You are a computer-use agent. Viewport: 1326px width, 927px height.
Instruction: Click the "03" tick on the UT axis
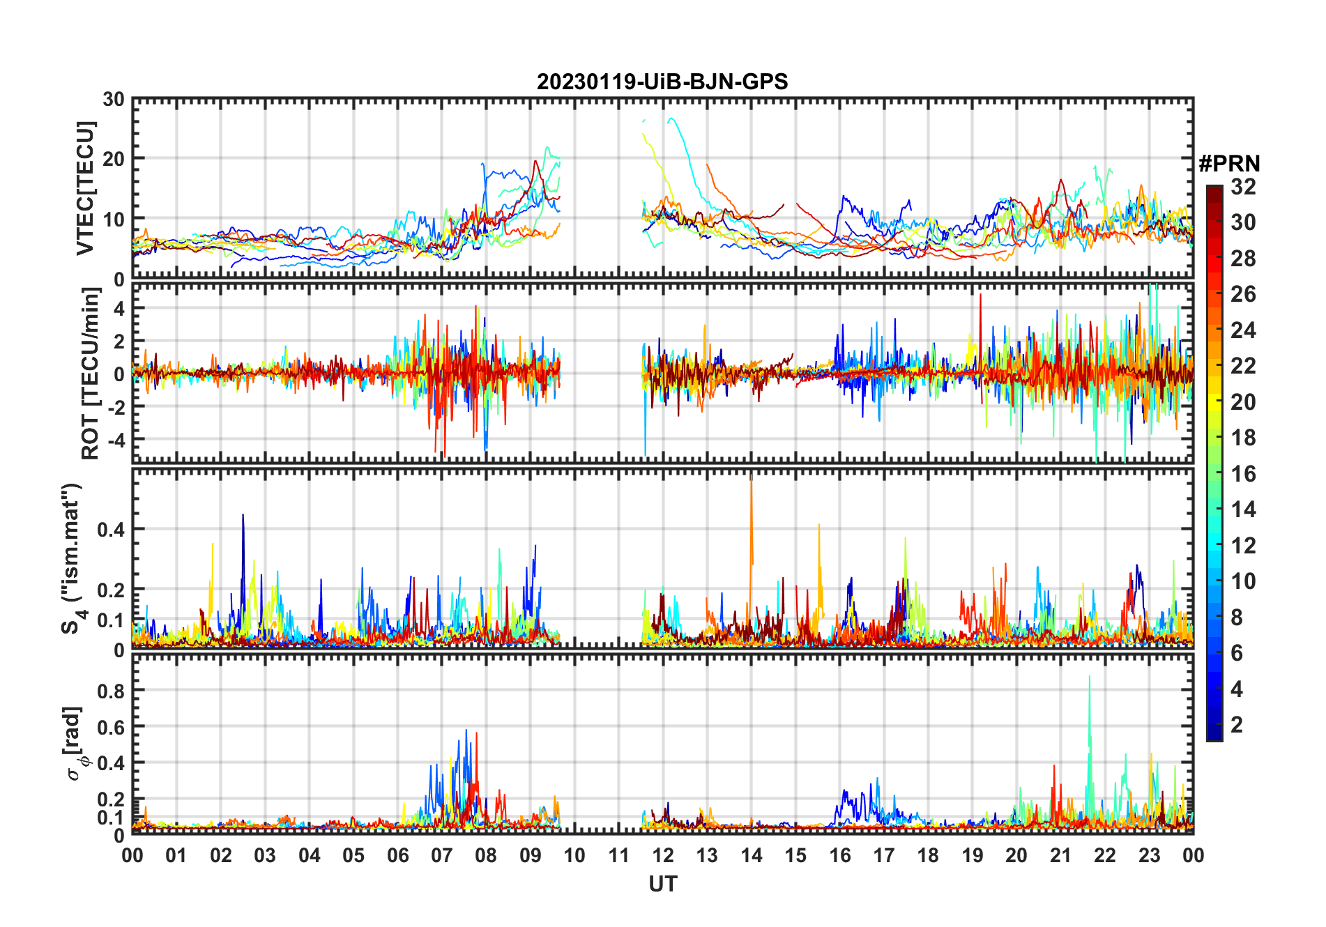[265, 855]
